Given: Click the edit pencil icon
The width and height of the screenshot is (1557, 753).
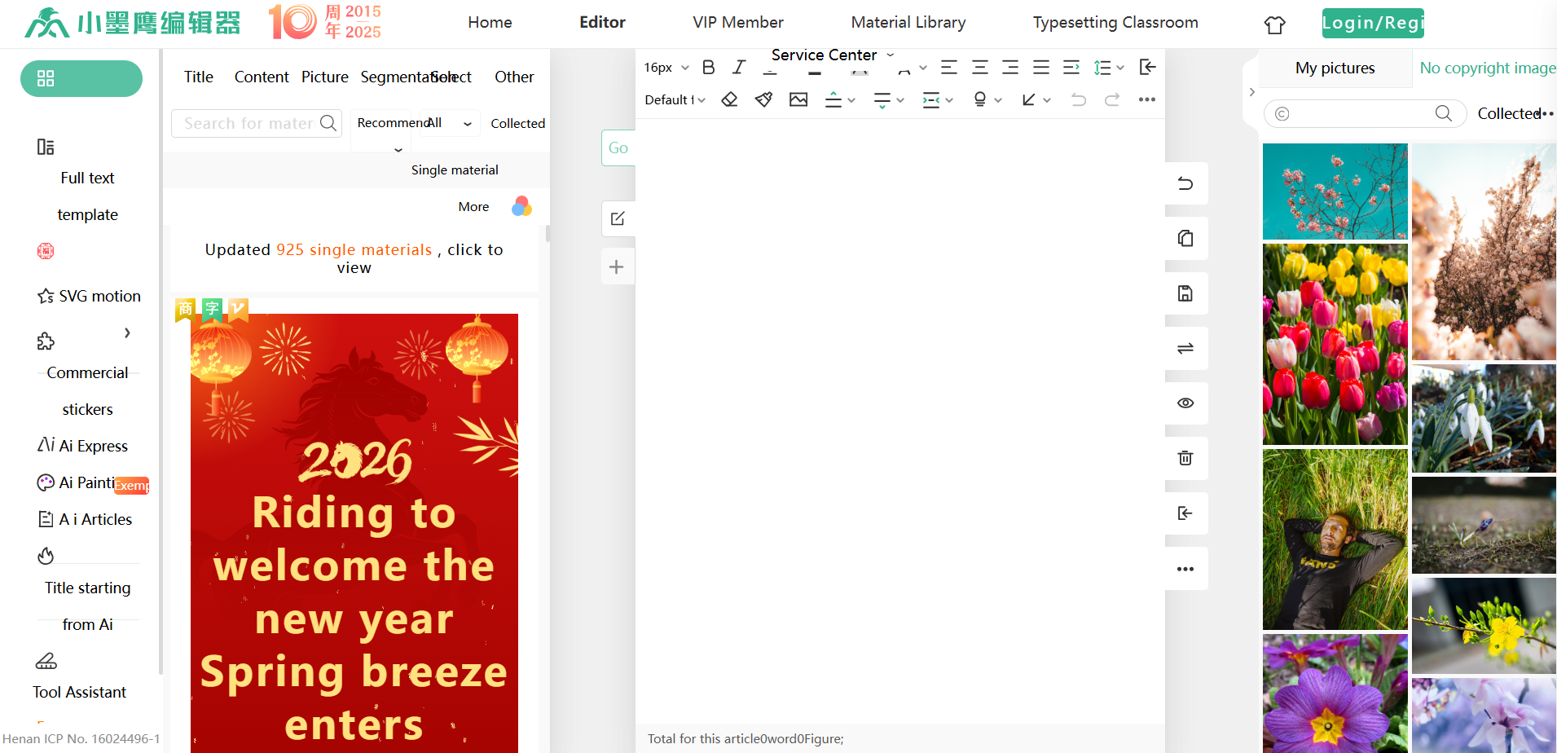Looking at the screenshot, I should coord(618,218).
